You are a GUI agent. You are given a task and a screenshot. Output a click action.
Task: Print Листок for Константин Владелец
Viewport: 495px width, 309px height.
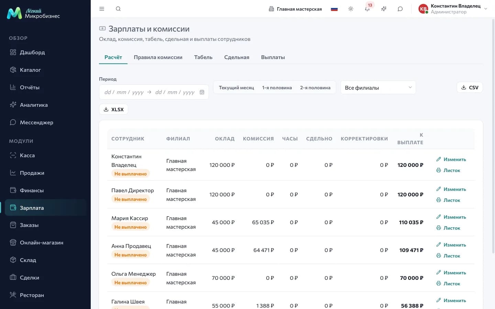click(448, 170)
